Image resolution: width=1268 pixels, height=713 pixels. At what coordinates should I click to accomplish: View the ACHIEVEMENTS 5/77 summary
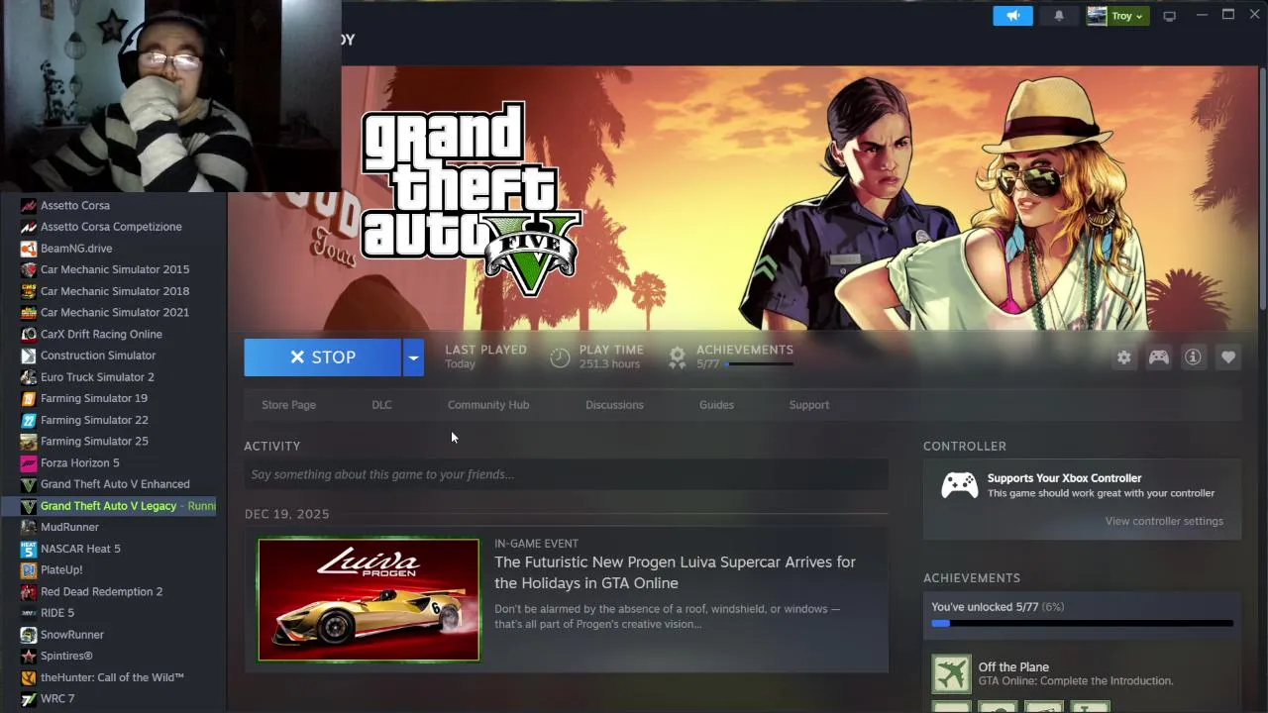pyautogui.click(x=731, y=356)
